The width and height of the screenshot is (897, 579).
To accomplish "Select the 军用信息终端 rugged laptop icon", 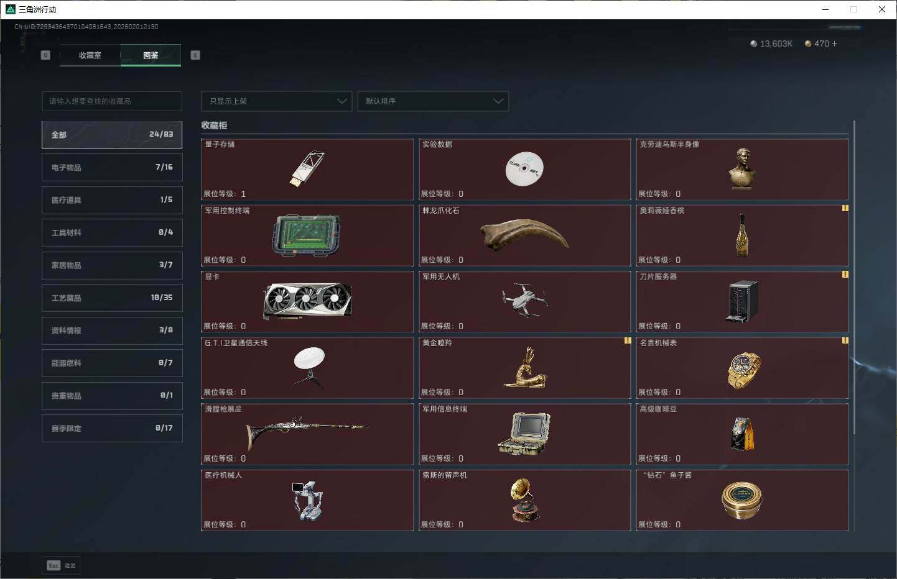I will coord(524,434).
